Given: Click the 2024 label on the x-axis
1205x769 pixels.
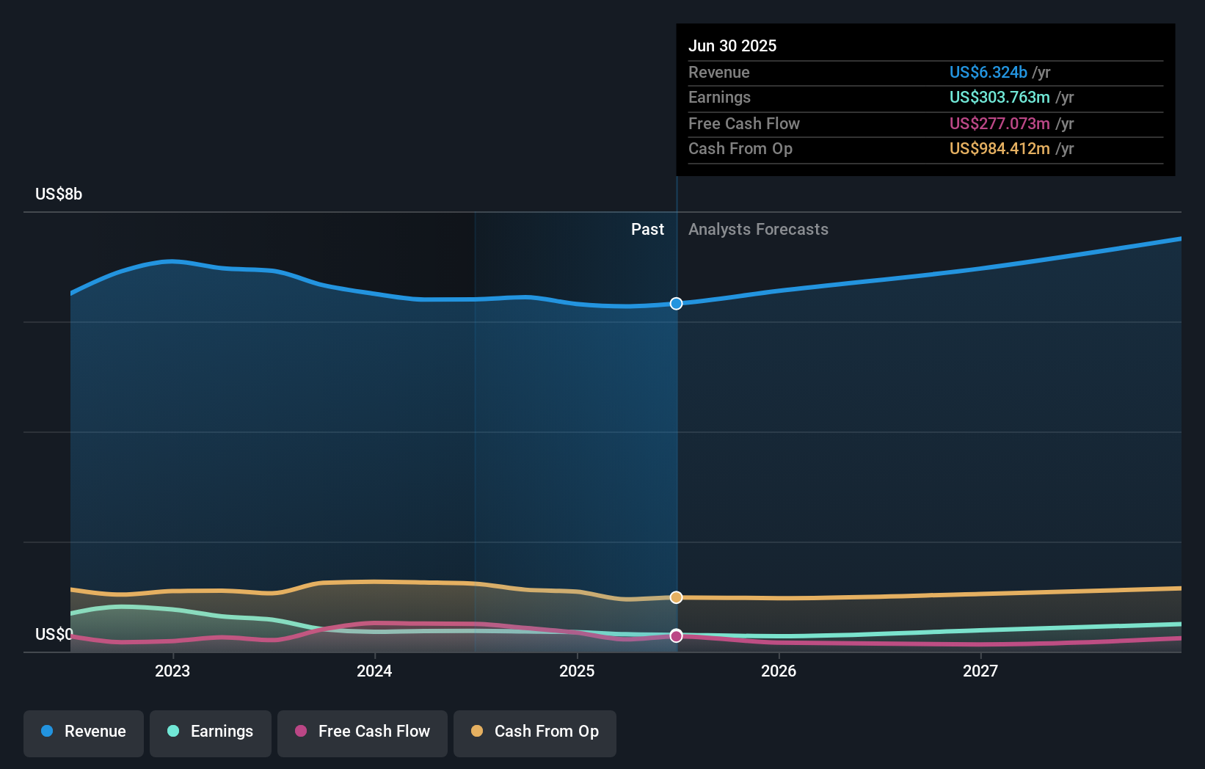Looking at the screenshot, I should (374, 670).
